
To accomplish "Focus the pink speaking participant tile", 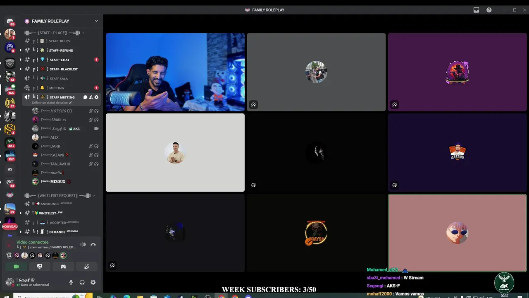I will [x=457, y=233].
